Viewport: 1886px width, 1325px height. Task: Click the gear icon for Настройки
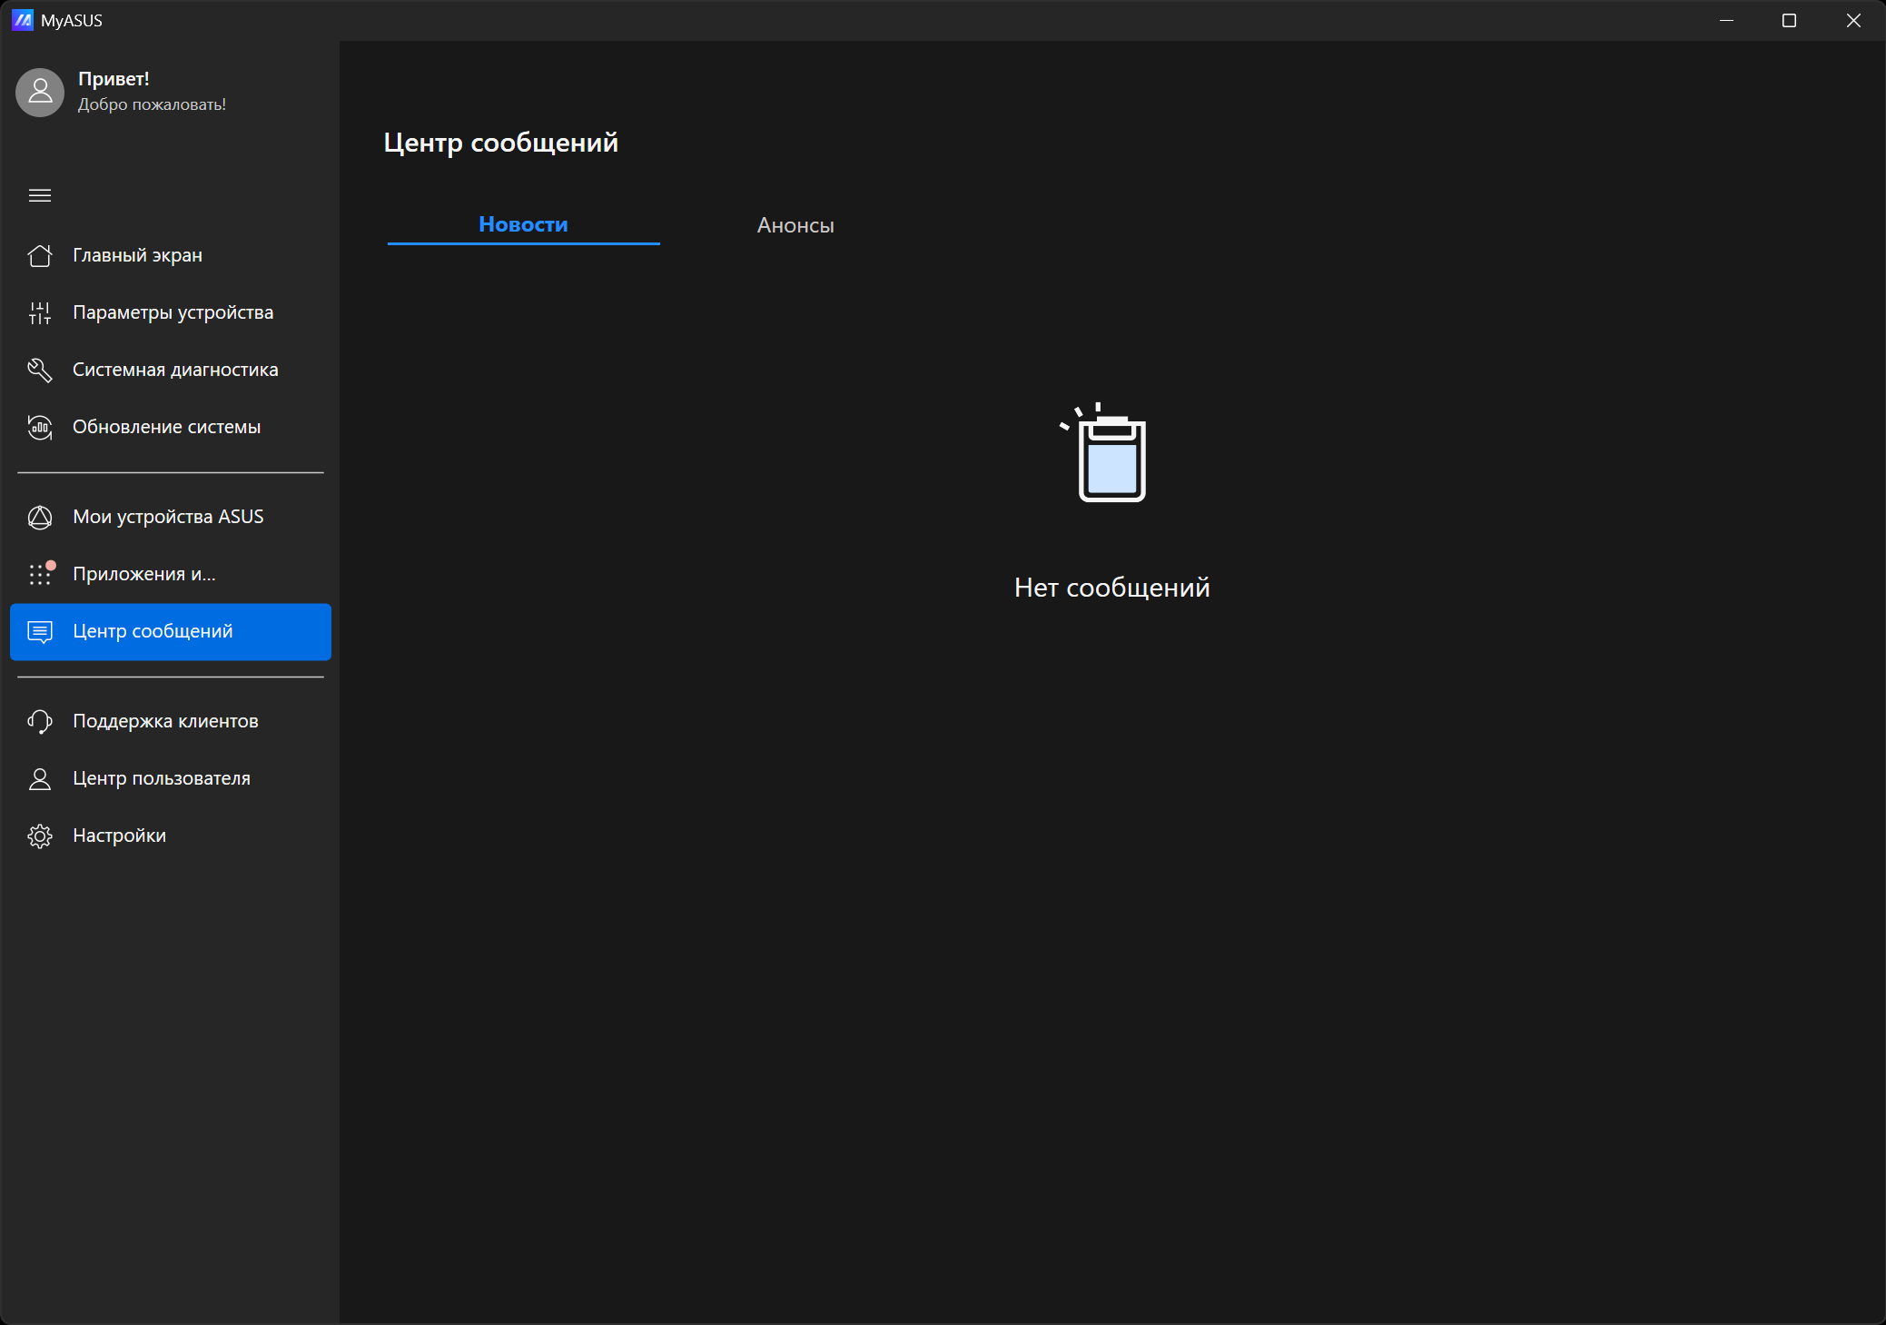tap(40, 836)
